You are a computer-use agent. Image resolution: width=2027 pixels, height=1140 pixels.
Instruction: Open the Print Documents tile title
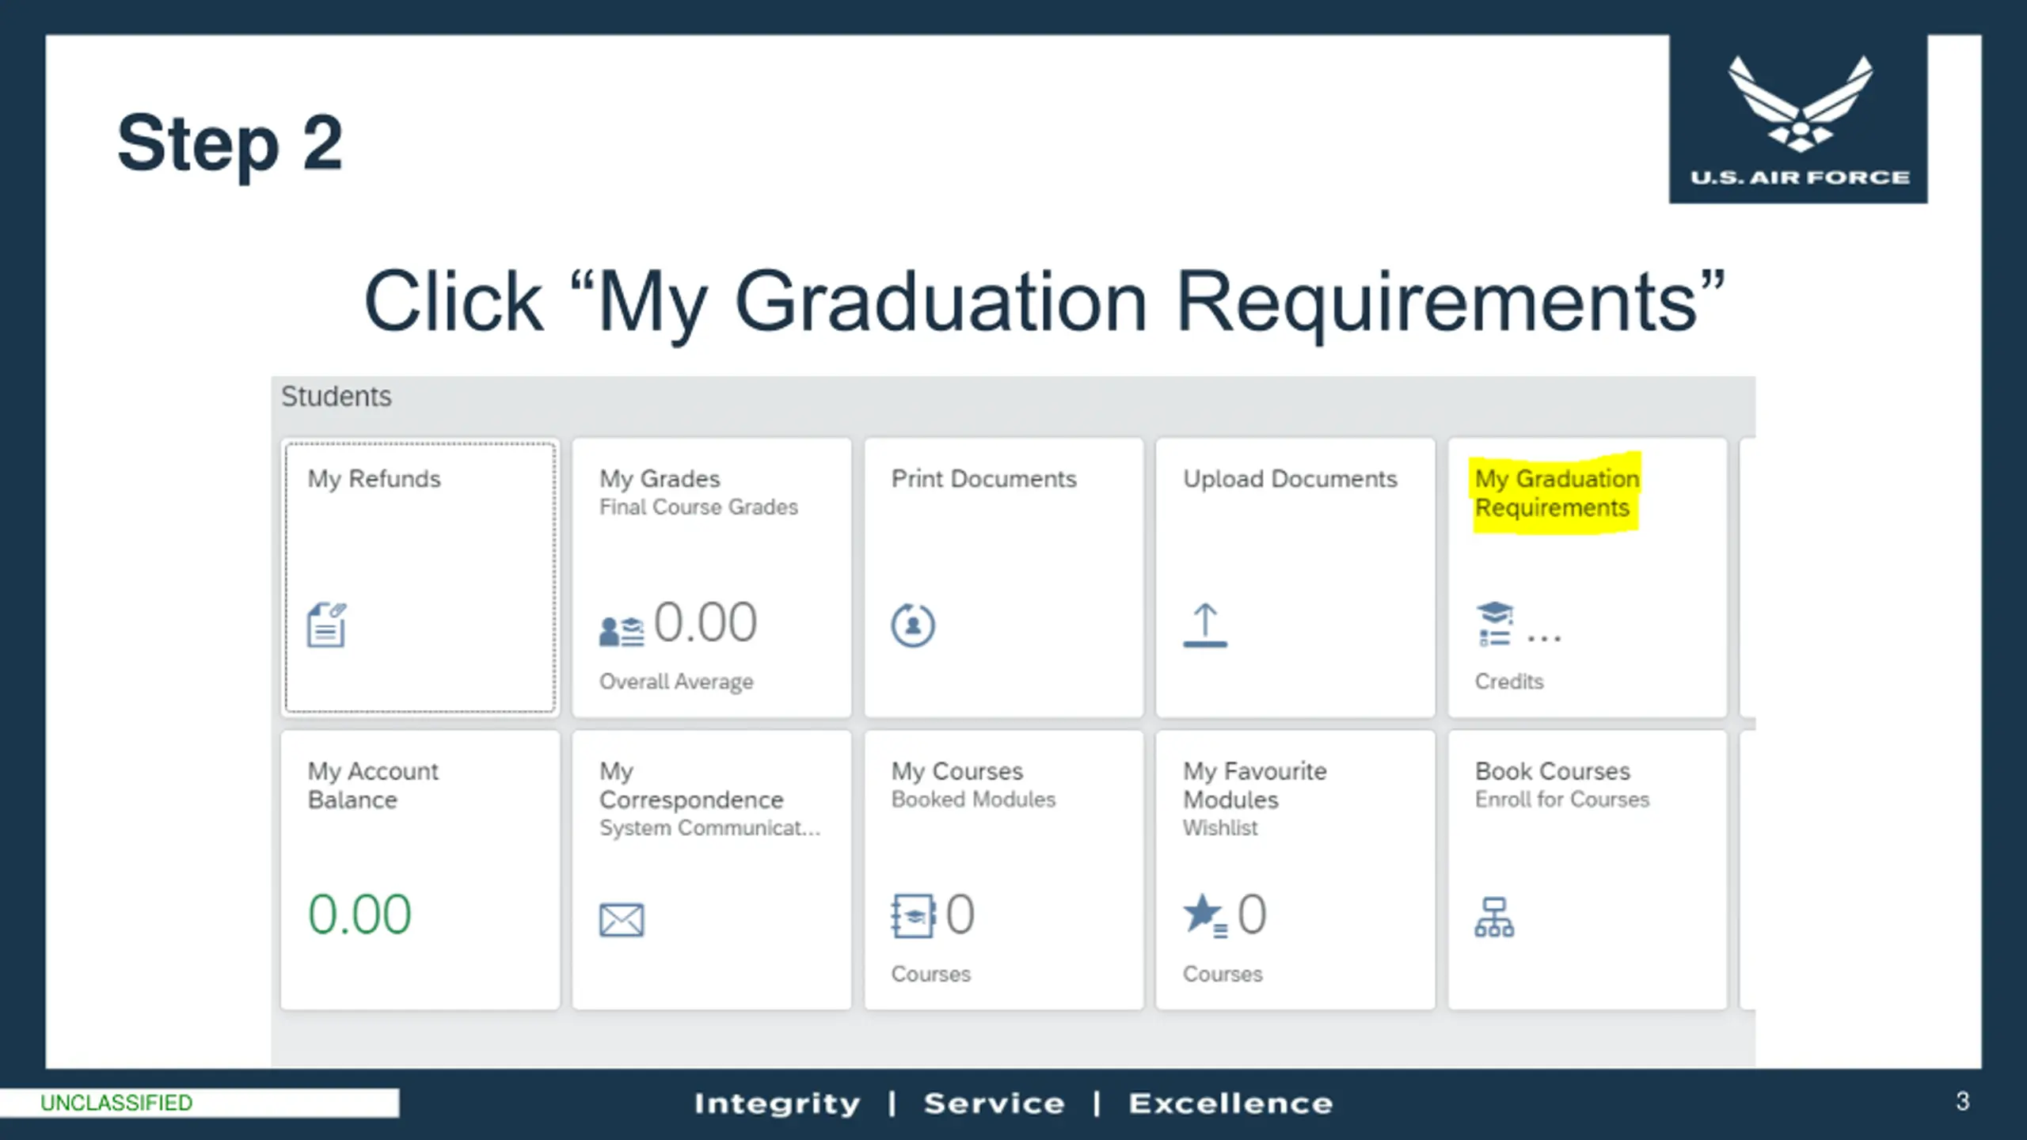[983, 479]
